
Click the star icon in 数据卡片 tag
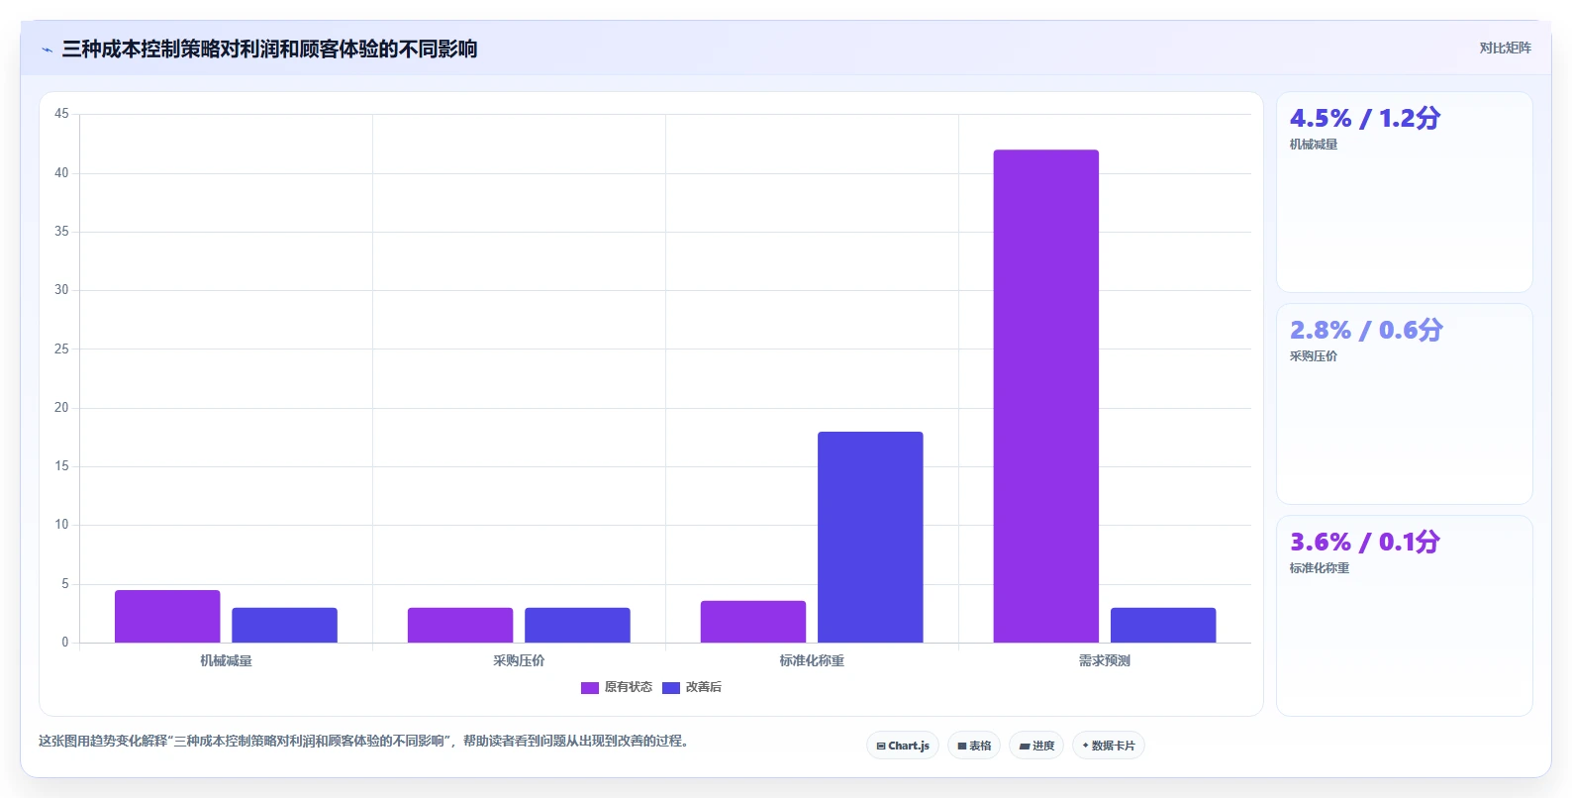1086,746
